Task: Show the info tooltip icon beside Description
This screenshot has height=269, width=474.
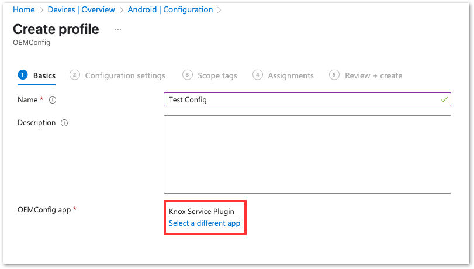Action: [x=64, y=123]
